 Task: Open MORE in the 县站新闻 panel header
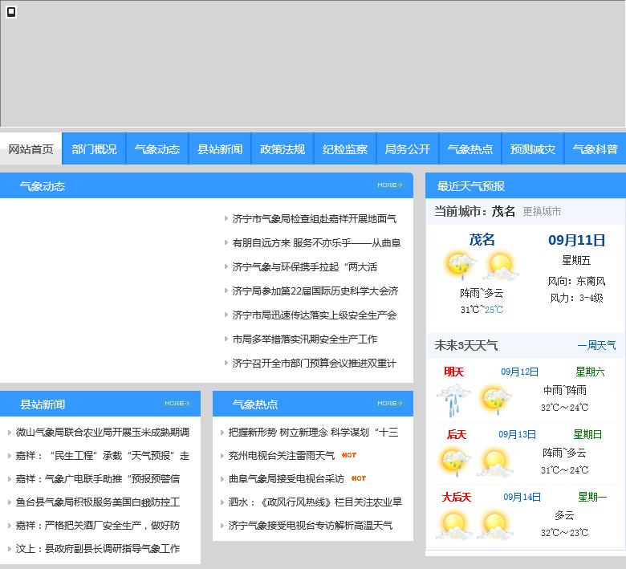tap(177, 404)
